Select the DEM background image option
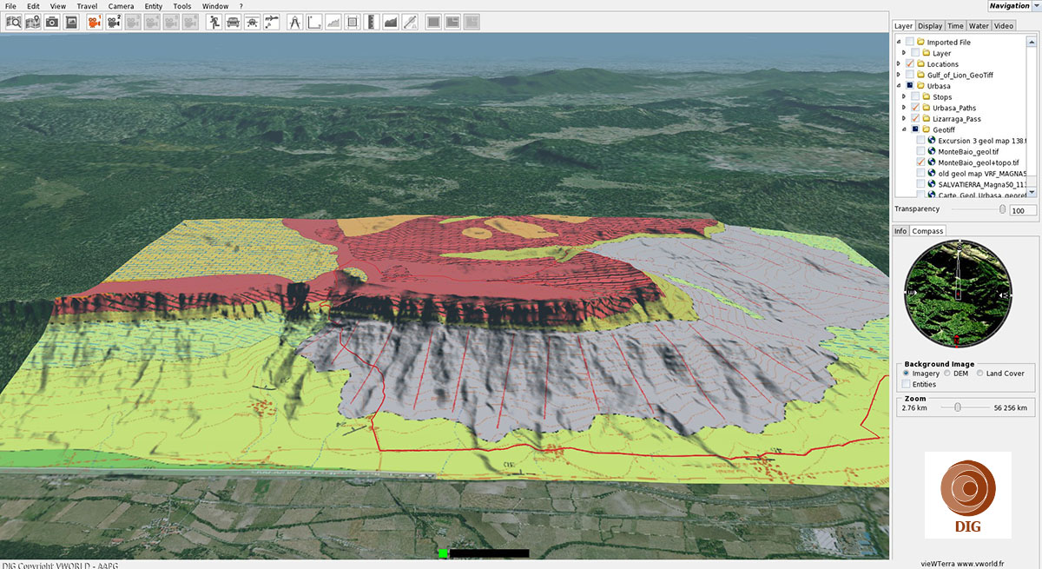Viewport: 1042px width, 569px height. click(947, 374)
